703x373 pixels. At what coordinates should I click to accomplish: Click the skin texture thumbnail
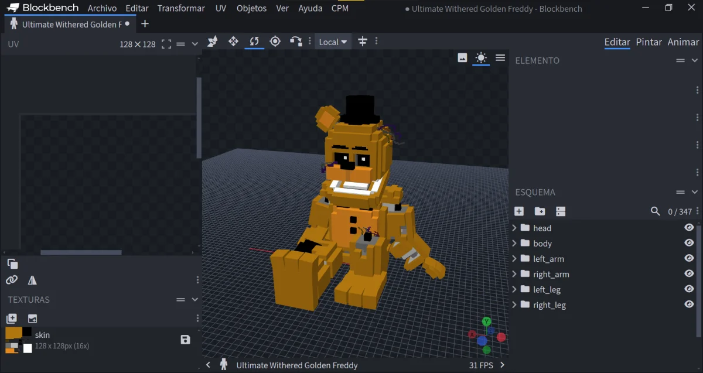(x=19, y=340)
